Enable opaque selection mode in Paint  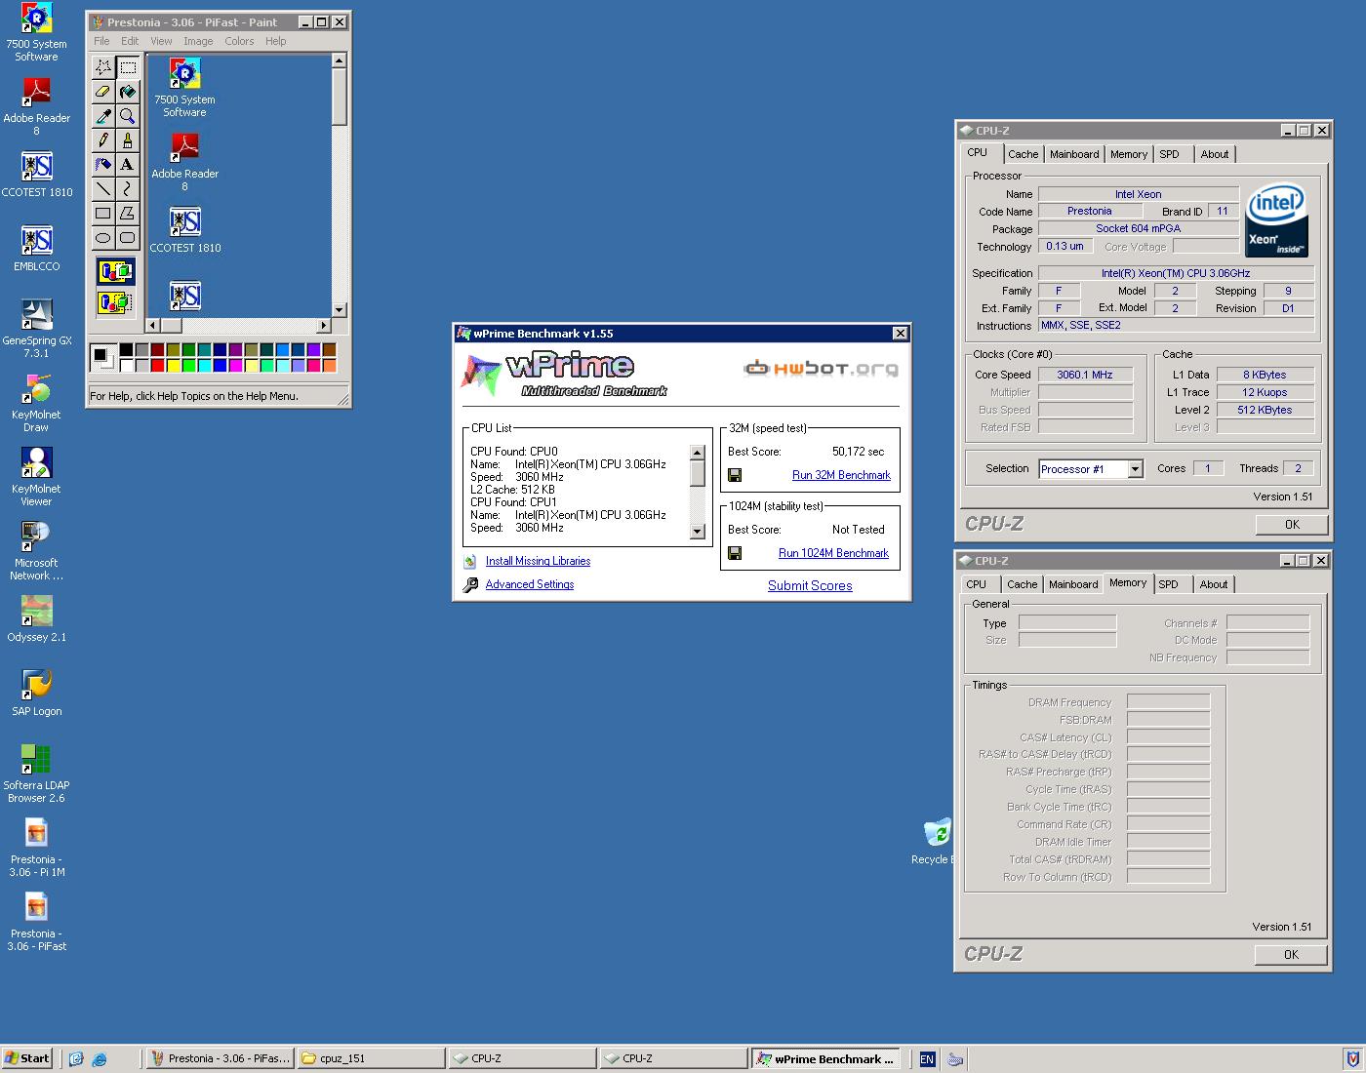(x=115, y=271)
